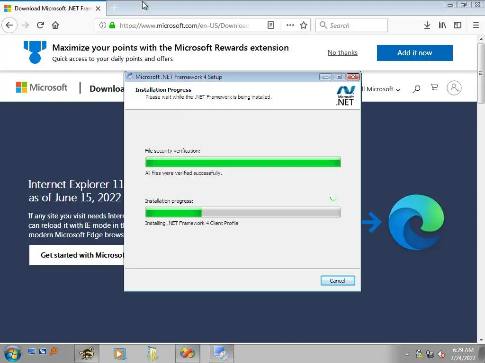This screenshot has width=485, height=363.
Task: Click the forward navigation arrow
Action: (x=25, y=25)
